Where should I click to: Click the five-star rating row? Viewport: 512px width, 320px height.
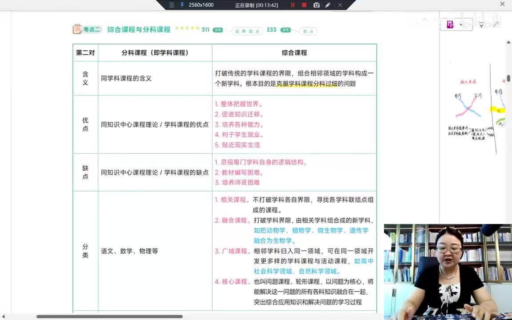click(187, 28)
